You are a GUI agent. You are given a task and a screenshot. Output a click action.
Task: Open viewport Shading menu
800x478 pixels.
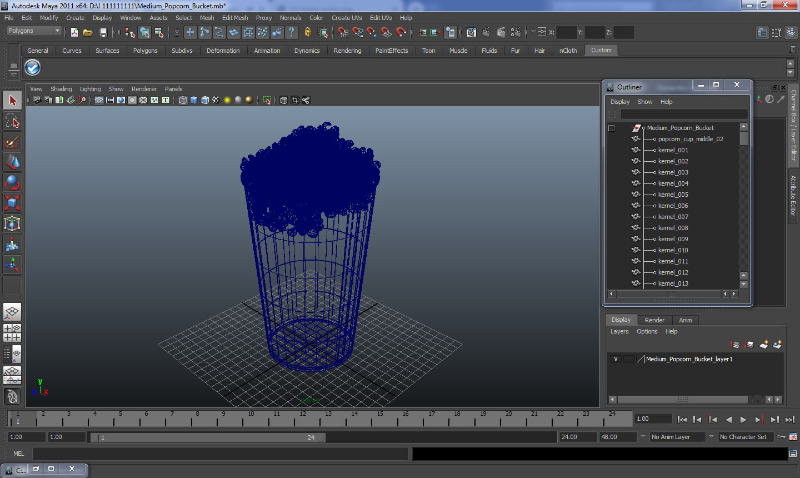61,89
